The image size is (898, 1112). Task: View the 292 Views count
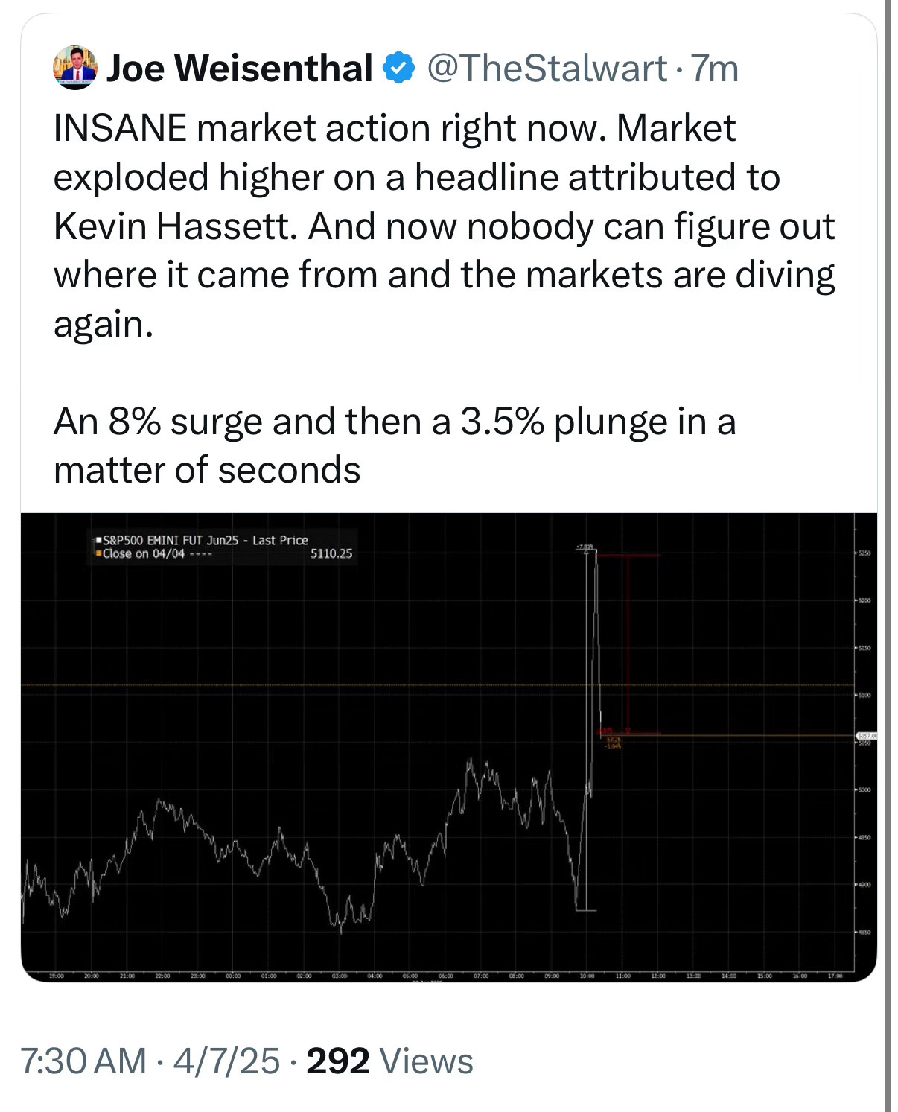pyautogui.click(x=389, y=1061)
